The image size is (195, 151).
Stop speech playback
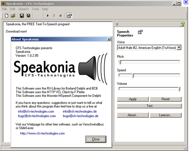61,16
